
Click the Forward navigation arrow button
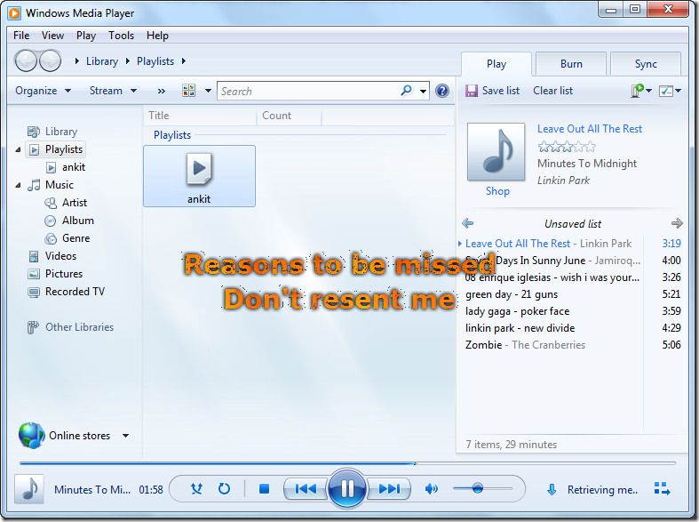50,60
